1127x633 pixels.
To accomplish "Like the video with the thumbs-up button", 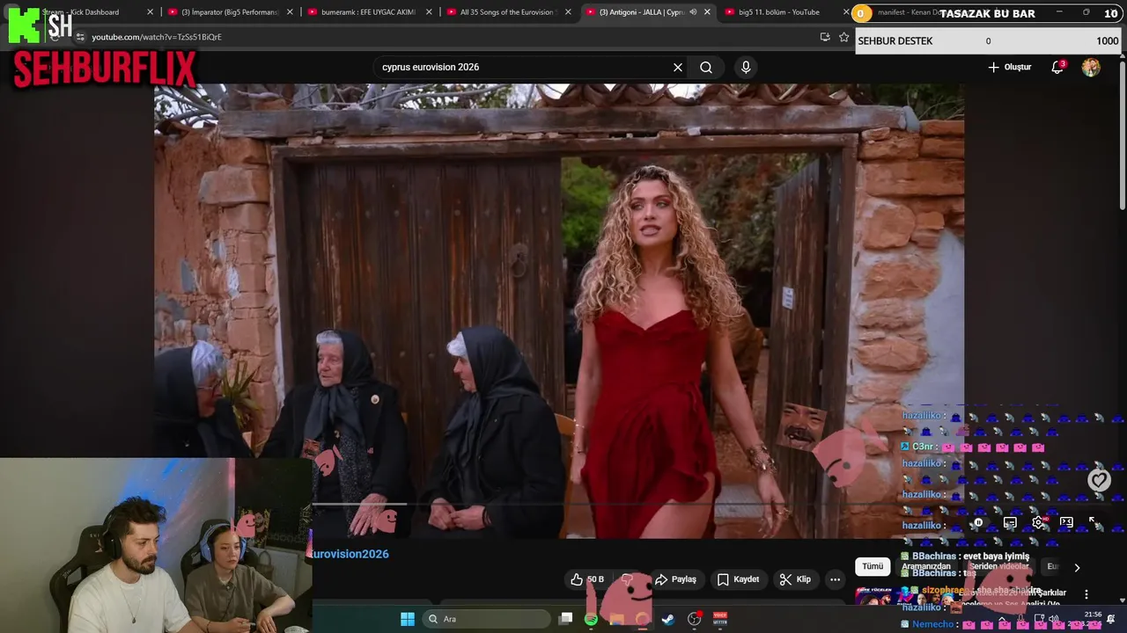I will point(586,579).
